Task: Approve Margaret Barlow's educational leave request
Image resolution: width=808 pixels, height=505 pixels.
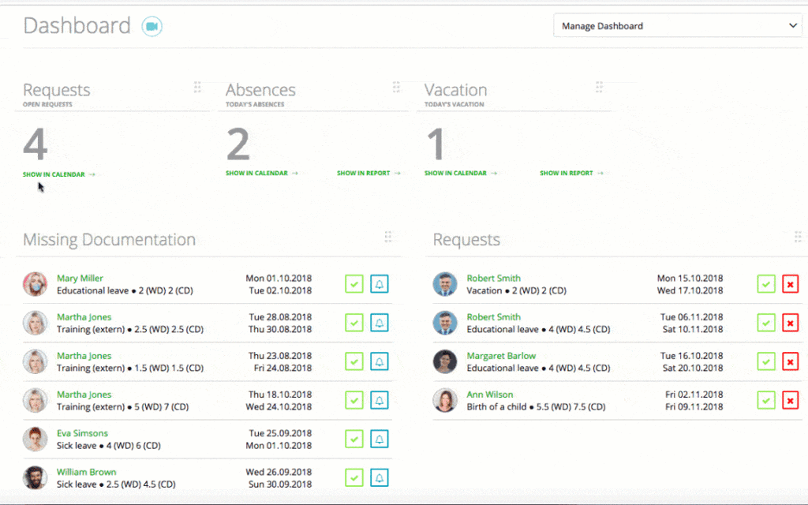Action: [765, 361]
